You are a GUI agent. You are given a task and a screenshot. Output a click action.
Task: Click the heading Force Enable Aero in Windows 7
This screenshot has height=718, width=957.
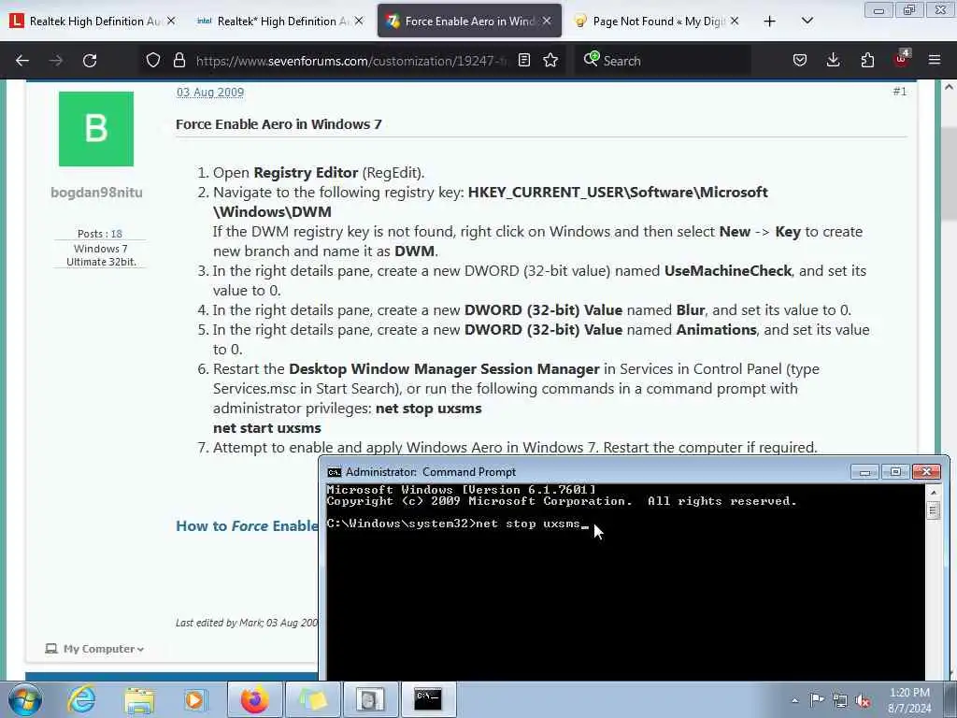[279, 124]
